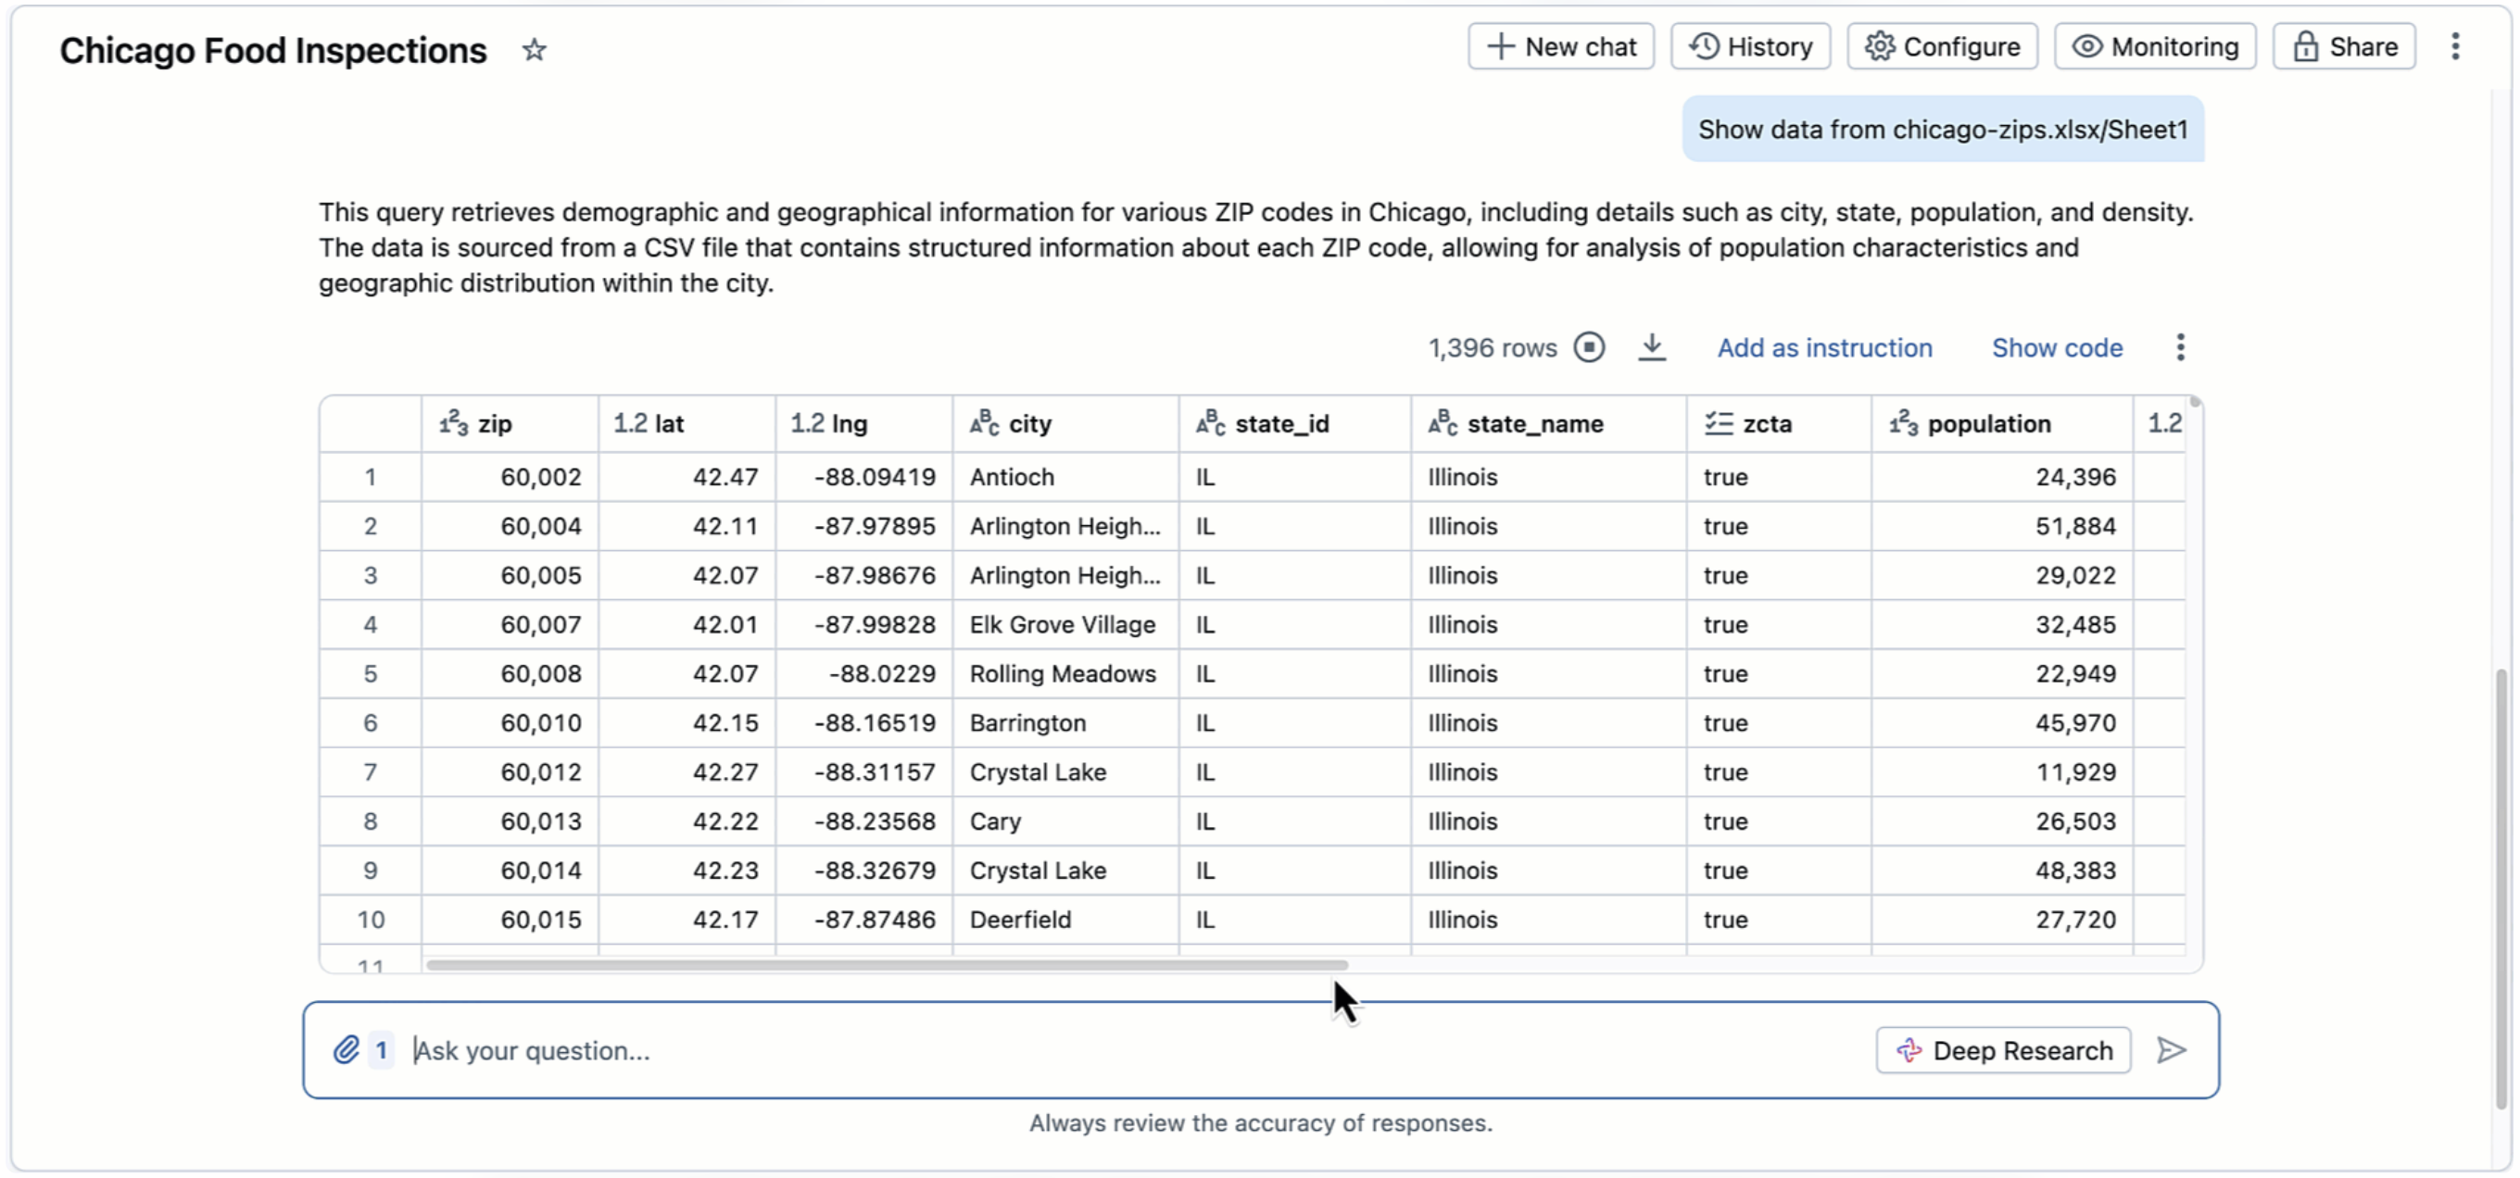Image resolution: width=2520 pixels, height=1178 pixels.
Task: Click the 1,396 rows label
Action: point(1492,348)
